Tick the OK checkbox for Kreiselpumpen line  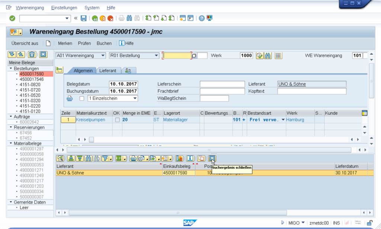[117, 120]
